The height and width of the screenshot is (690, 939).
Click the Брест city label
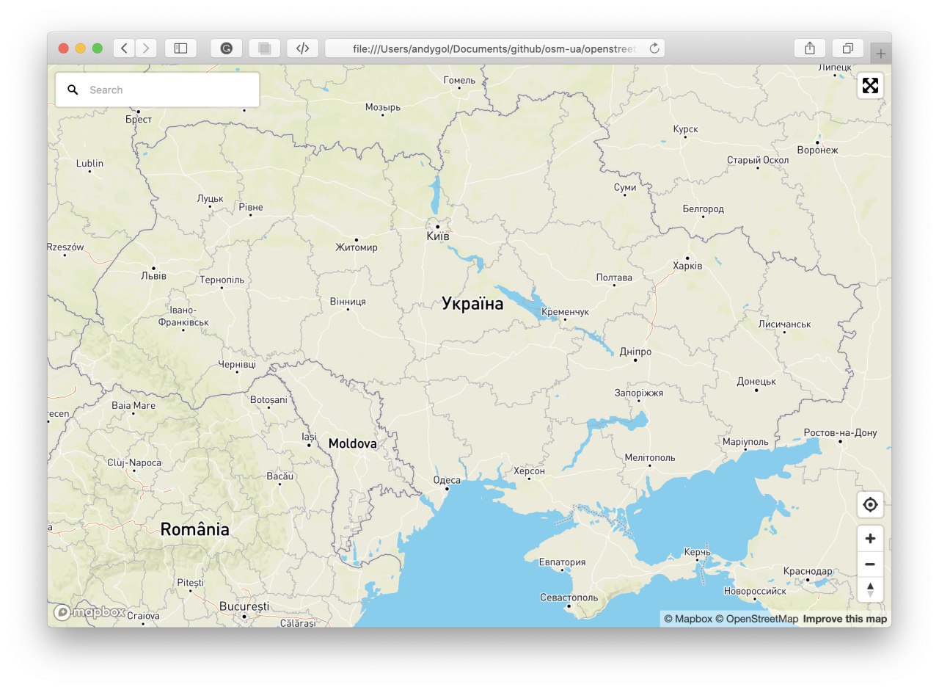pyautogui.click(x=138, y=119)
